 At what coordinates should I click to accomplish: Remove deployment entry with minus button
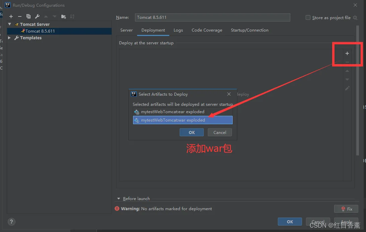click(347, 62)
